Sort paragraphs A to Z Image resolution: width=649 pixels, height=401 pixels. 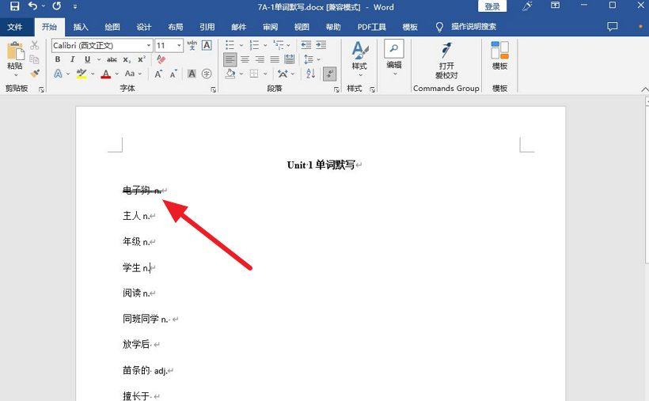click(311, 74)
